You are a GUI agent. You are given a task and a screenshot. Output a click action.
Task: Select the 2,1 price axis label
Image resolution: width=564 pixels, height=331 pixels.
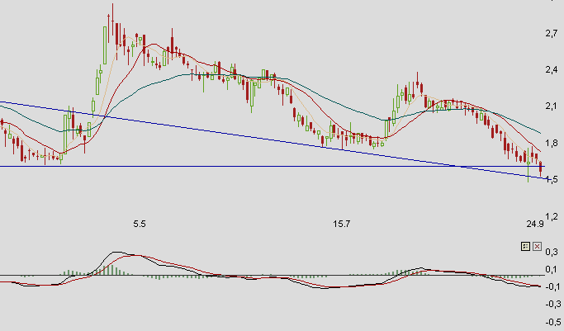[552, 106]
